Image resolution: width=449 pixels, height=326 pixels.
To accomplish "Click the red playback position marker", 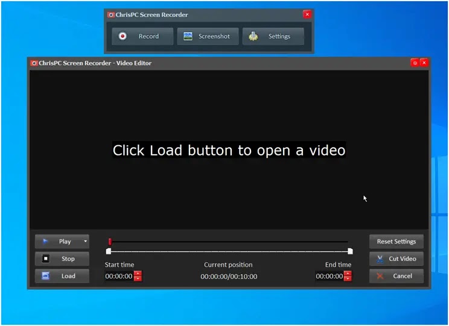I will point(110,242).
